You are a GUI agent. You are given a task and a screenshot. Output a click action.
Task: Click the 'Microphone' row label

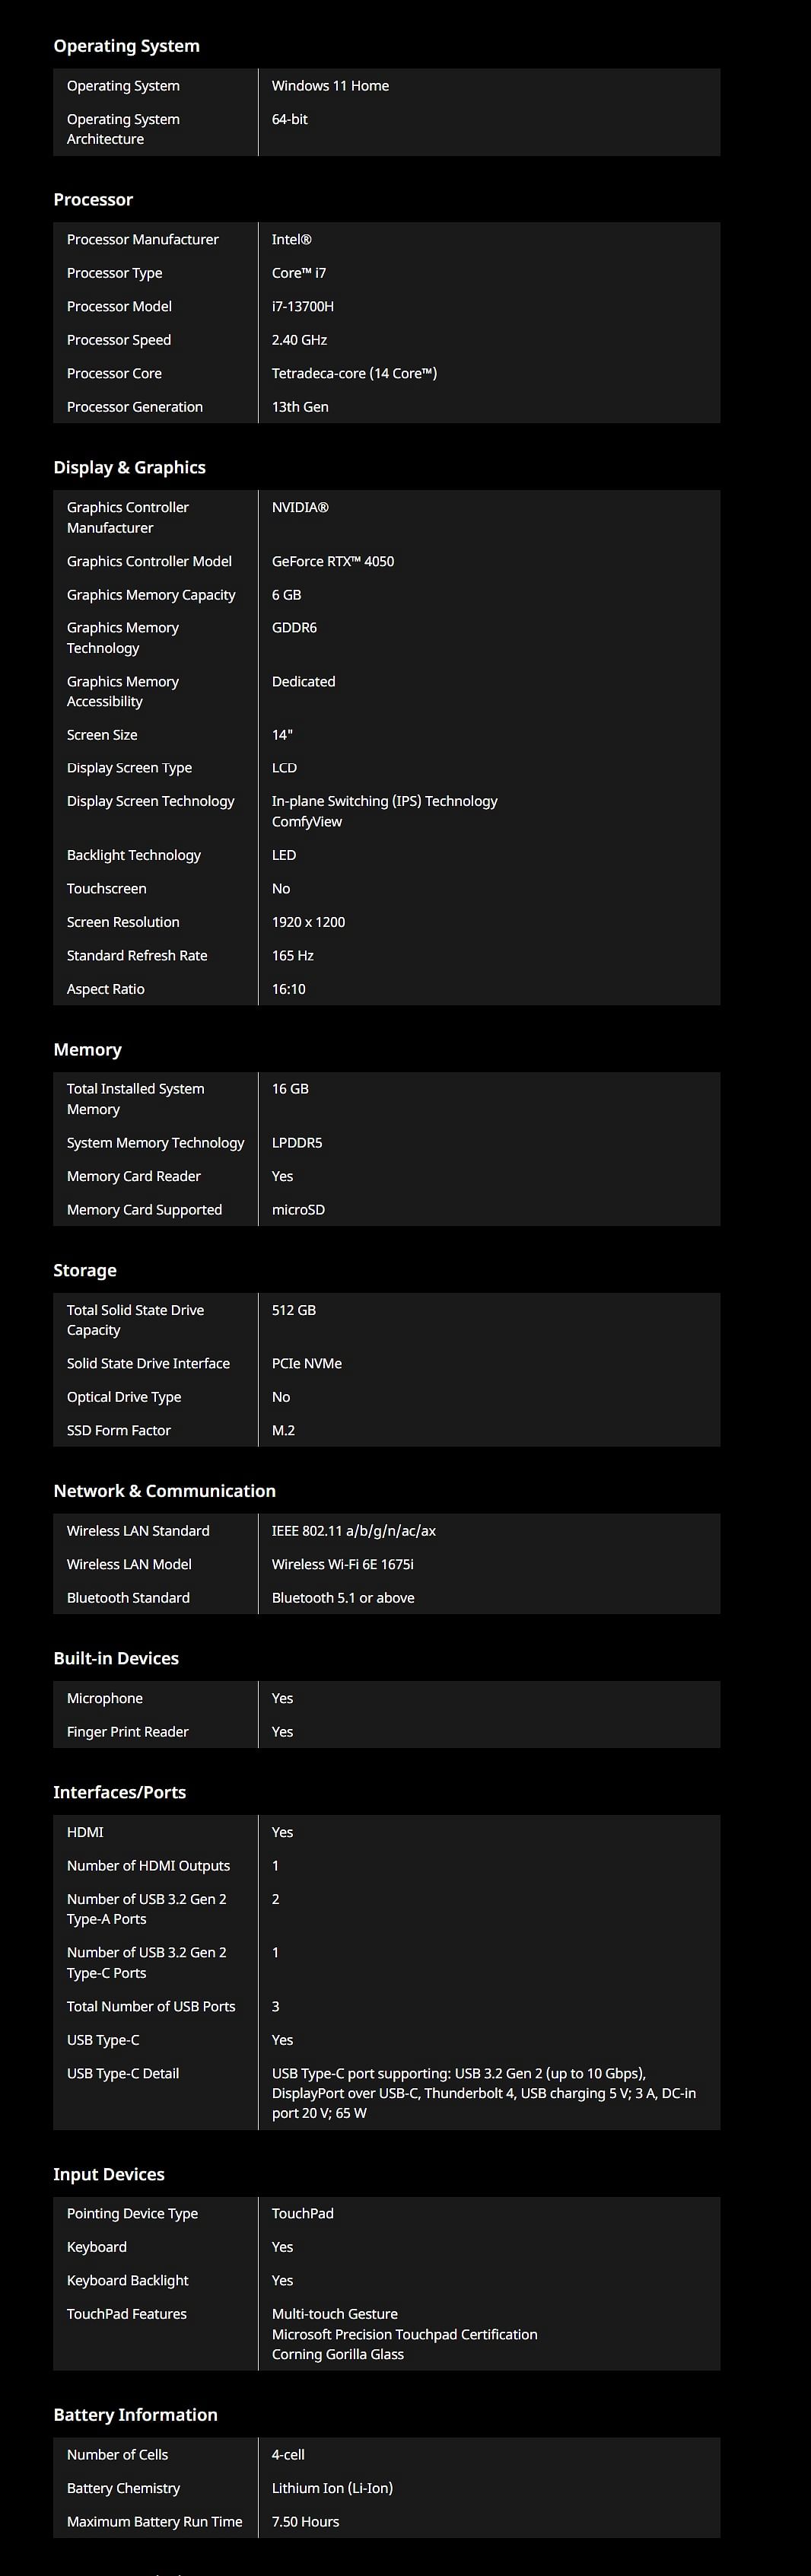pos(105,1698)
